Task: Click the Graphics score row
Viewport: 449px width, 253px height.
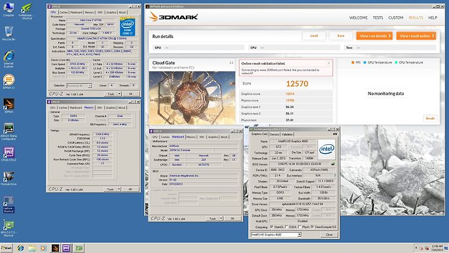Action: click(x=286, y=94)
